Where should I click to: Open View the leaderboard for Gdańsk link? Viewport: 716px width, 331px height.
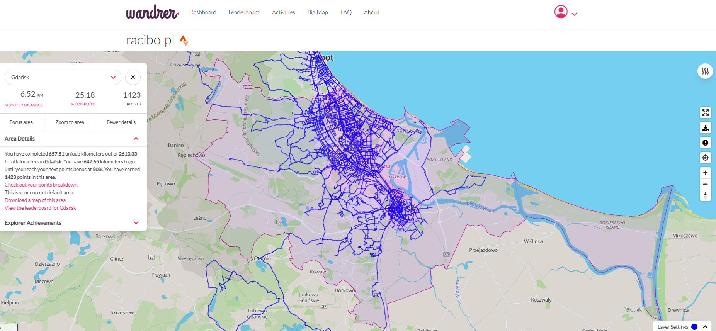tap(40, 208)
